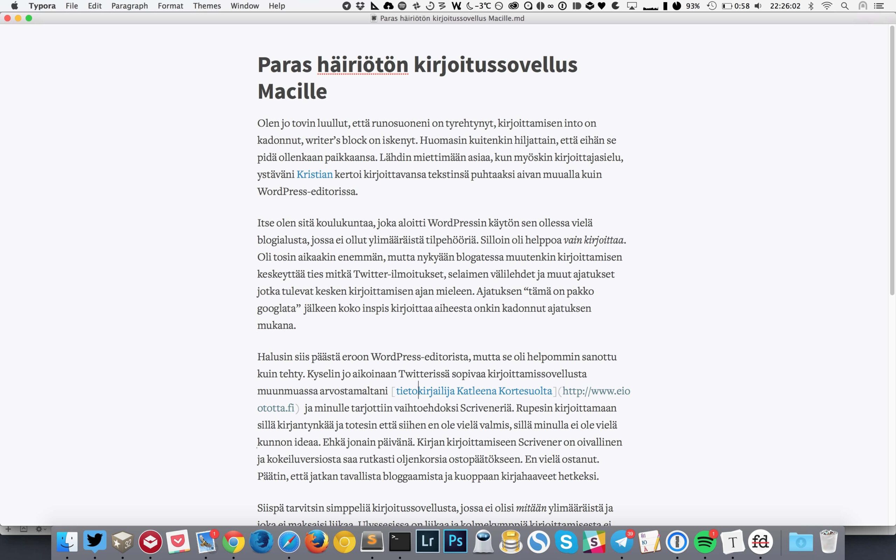
Task: Open Photoshop from the Dock
Action: (x=455, y=541)
